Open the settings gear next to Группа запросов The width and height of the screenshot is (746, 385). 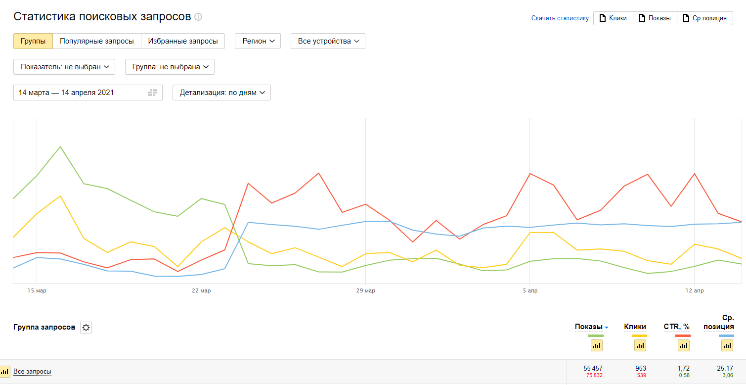[x=86, y=328]
